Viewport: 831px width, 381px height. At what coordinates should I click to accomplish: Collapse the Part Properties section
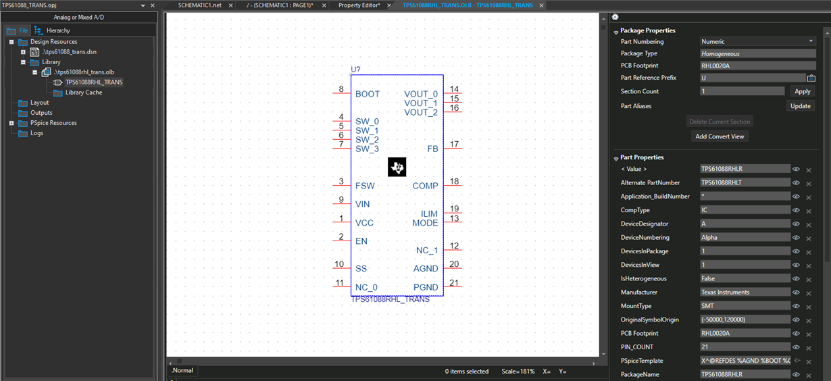coord(615,158)
